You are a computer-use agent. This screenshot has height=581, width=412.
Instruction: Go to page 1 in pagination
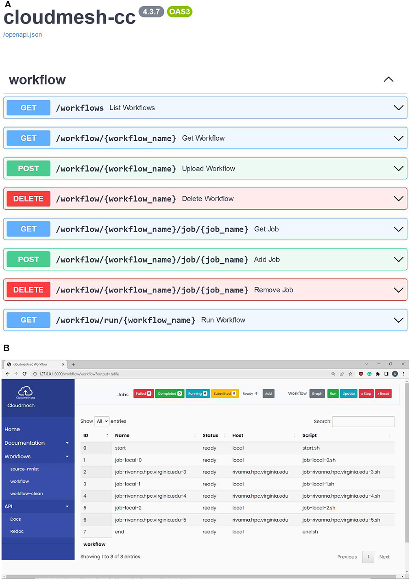368,557
